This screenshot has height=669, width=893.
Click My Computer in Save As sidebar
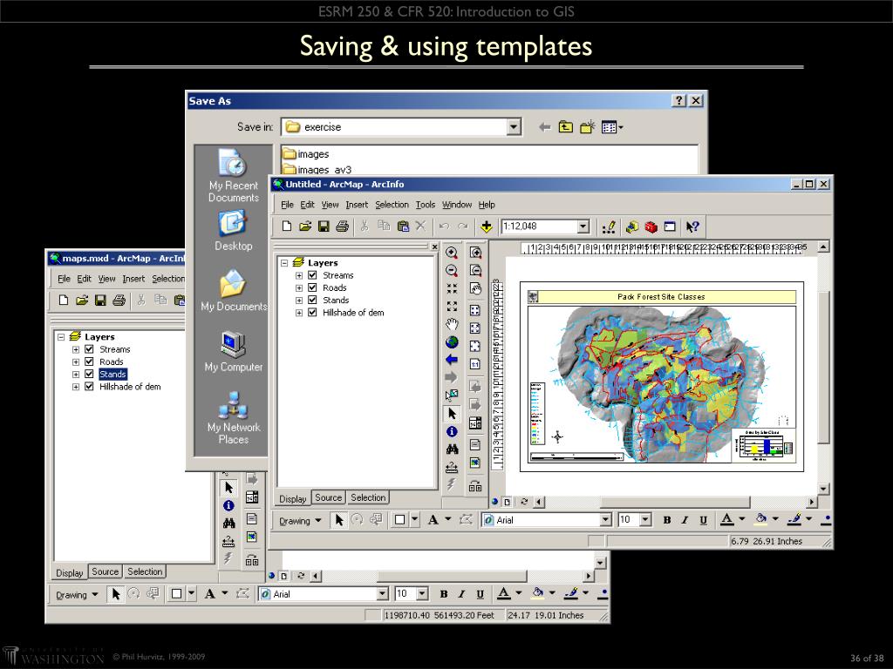tap(233, 352)
